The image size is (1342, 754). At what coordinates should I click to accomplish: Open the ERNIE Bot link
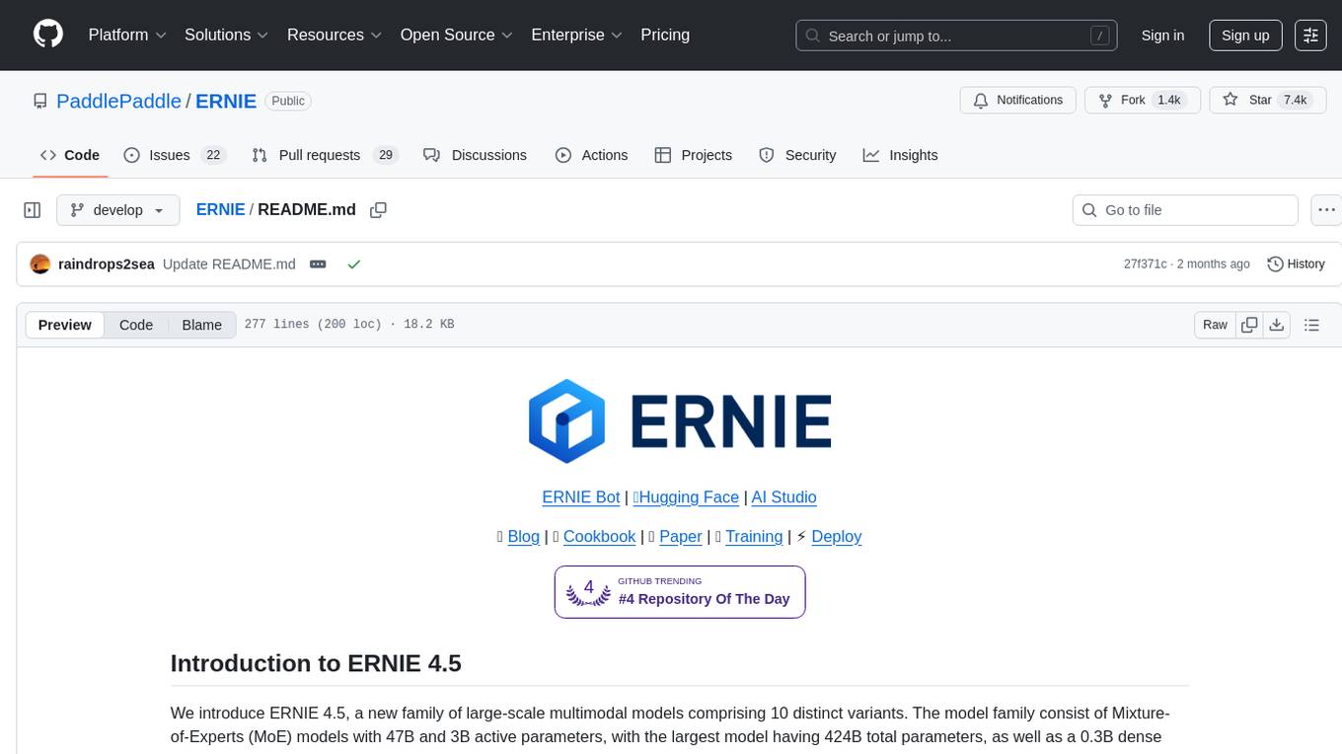pos(581,497)
